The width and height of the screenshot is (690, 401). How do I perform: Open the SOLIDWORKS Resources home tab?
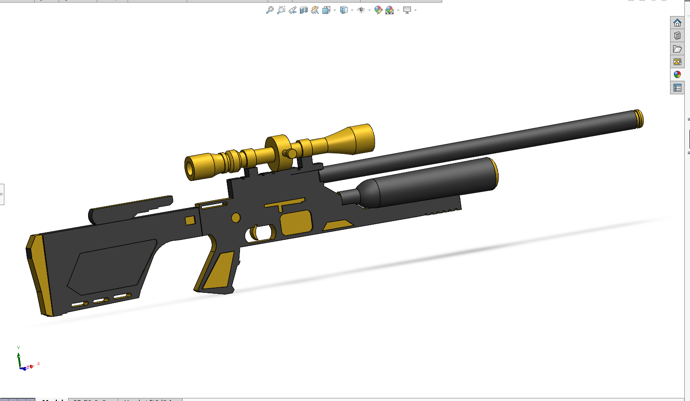tap(677, 23)
